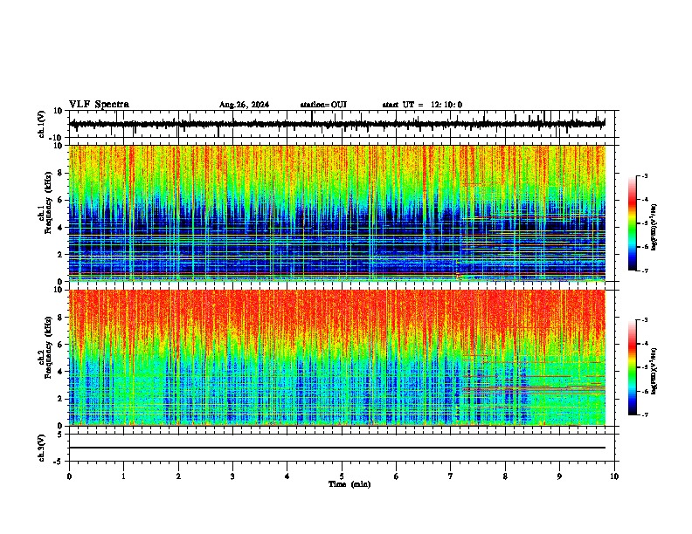Click the "-7" label on ch.2 color bar
This screenshot has height=534, width=692.
(x=644, y=414)
